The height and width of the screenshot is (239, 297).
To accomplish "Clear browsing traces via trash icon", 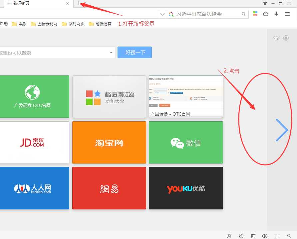I will click(253, 236).
